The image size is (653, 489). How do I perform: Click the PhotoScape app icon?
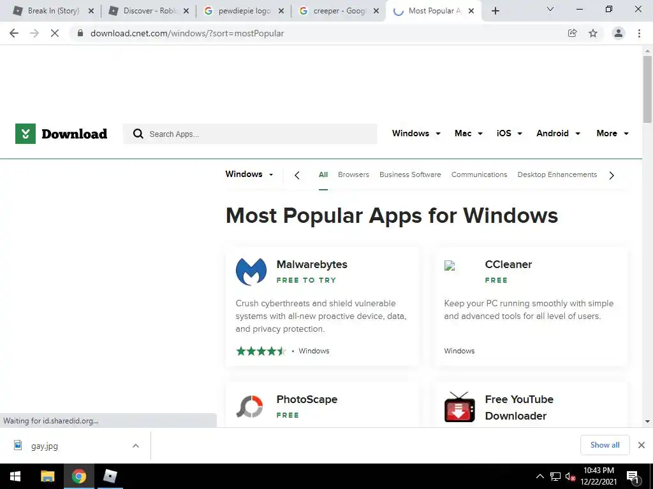[x=249, y=406]
